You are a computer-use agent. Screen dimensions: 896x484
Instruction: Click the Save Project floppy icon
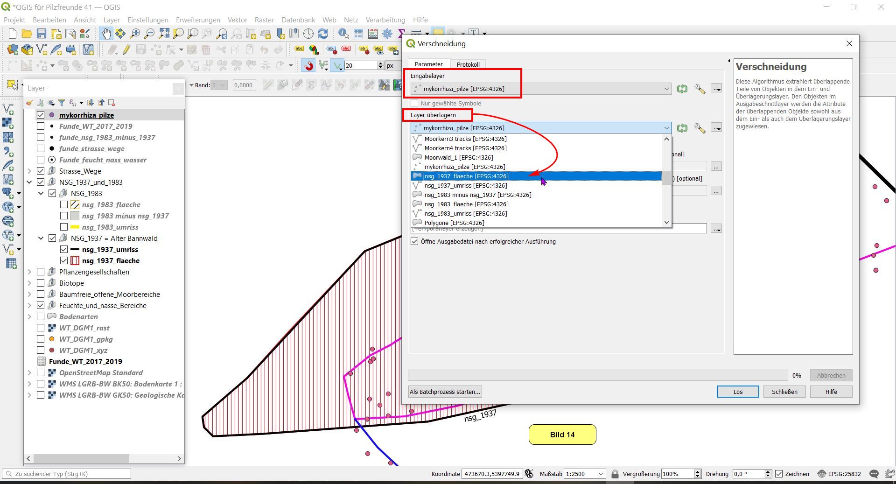pos(42,34)
